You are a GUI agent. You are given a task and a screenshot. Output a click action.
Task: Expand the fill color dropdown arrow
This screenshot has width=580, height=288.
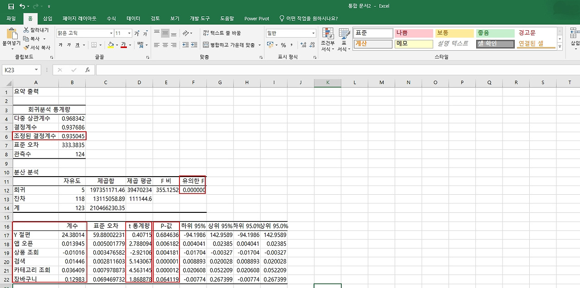tap(116, 45)
